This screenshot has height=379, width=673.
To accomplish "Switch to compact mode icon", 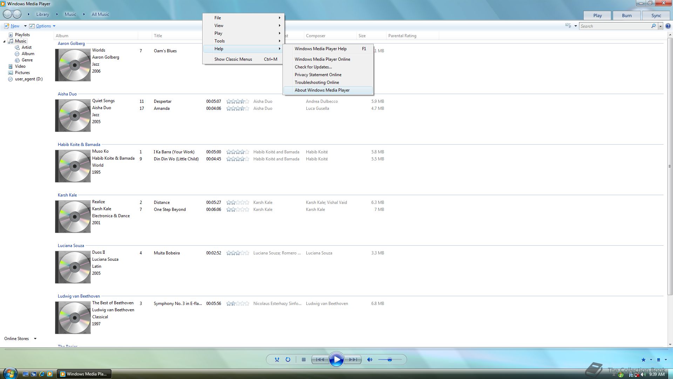I will (x=658, y=360).
